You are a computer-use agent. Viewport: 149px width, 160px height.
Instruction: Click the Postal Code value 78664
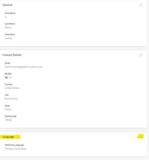pyautogui.click(x=8, y=120)
